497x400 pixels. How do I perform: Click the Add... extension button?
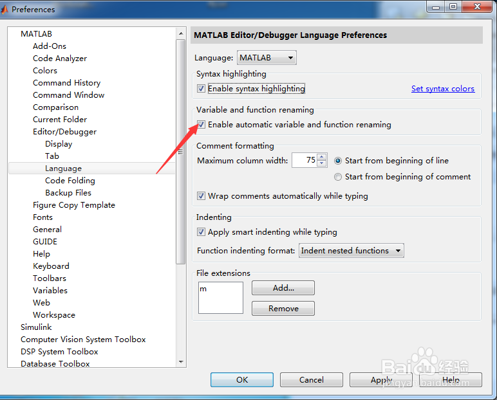[283, 287]
